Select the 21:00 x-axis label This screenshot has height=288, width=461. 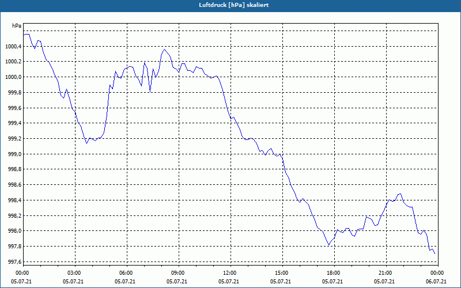click(x=384, y=272)
